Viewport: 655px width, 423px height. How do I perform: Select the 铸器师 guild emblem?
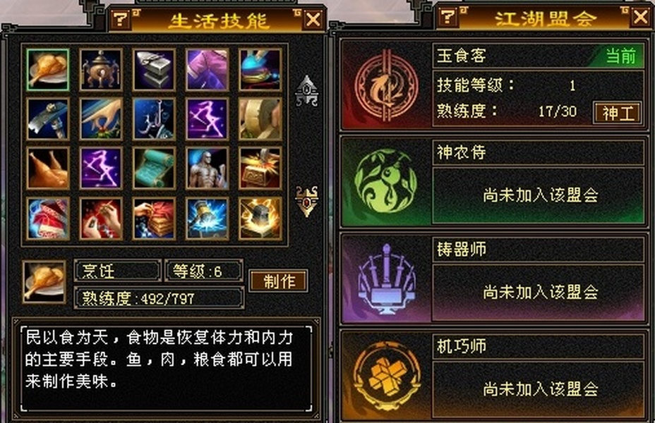point(386,278)
